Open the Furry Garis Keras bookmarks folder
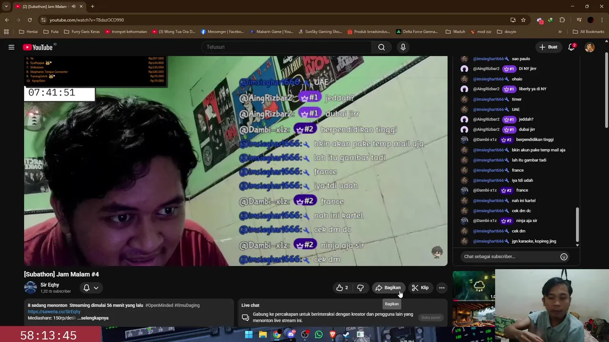Image resolution: width=609 pixels, height=342 pixels. pos(81,32)
